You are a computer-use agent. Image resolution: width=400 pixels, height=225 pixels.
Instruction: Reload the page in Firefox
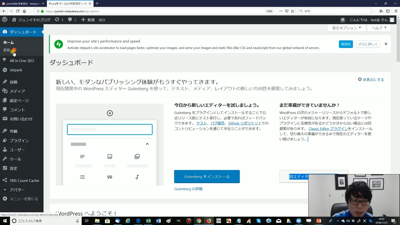pos(18,11)
